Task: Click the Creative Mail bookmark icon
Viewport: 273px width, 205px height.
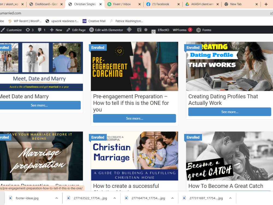Action: [84, 21]
